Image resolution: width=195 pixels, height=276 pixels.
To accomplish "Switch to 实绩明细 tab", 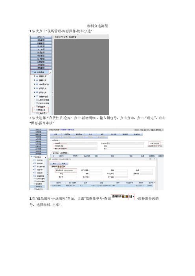I will [x=64, y=153].
